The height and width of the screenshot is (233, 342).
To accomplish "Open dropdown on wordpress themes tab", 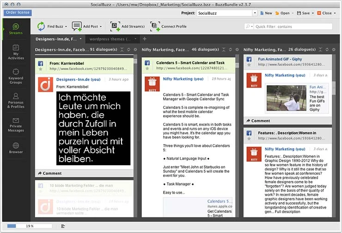I will coord(135,39).
